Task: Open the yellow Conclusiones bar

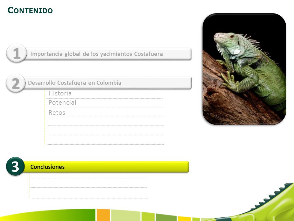Action: [106, 167]
